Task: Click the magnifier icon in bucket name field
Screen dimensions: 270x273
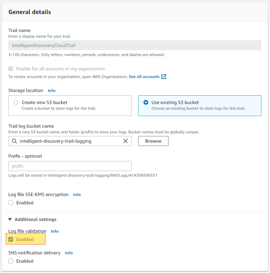Action: [14, 141]
